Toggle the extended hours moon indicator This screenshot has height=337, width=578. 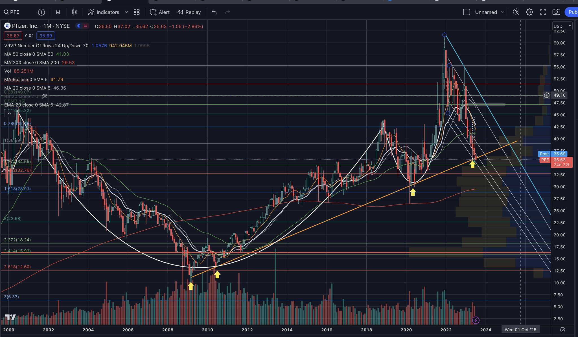(x=79, y=26)
